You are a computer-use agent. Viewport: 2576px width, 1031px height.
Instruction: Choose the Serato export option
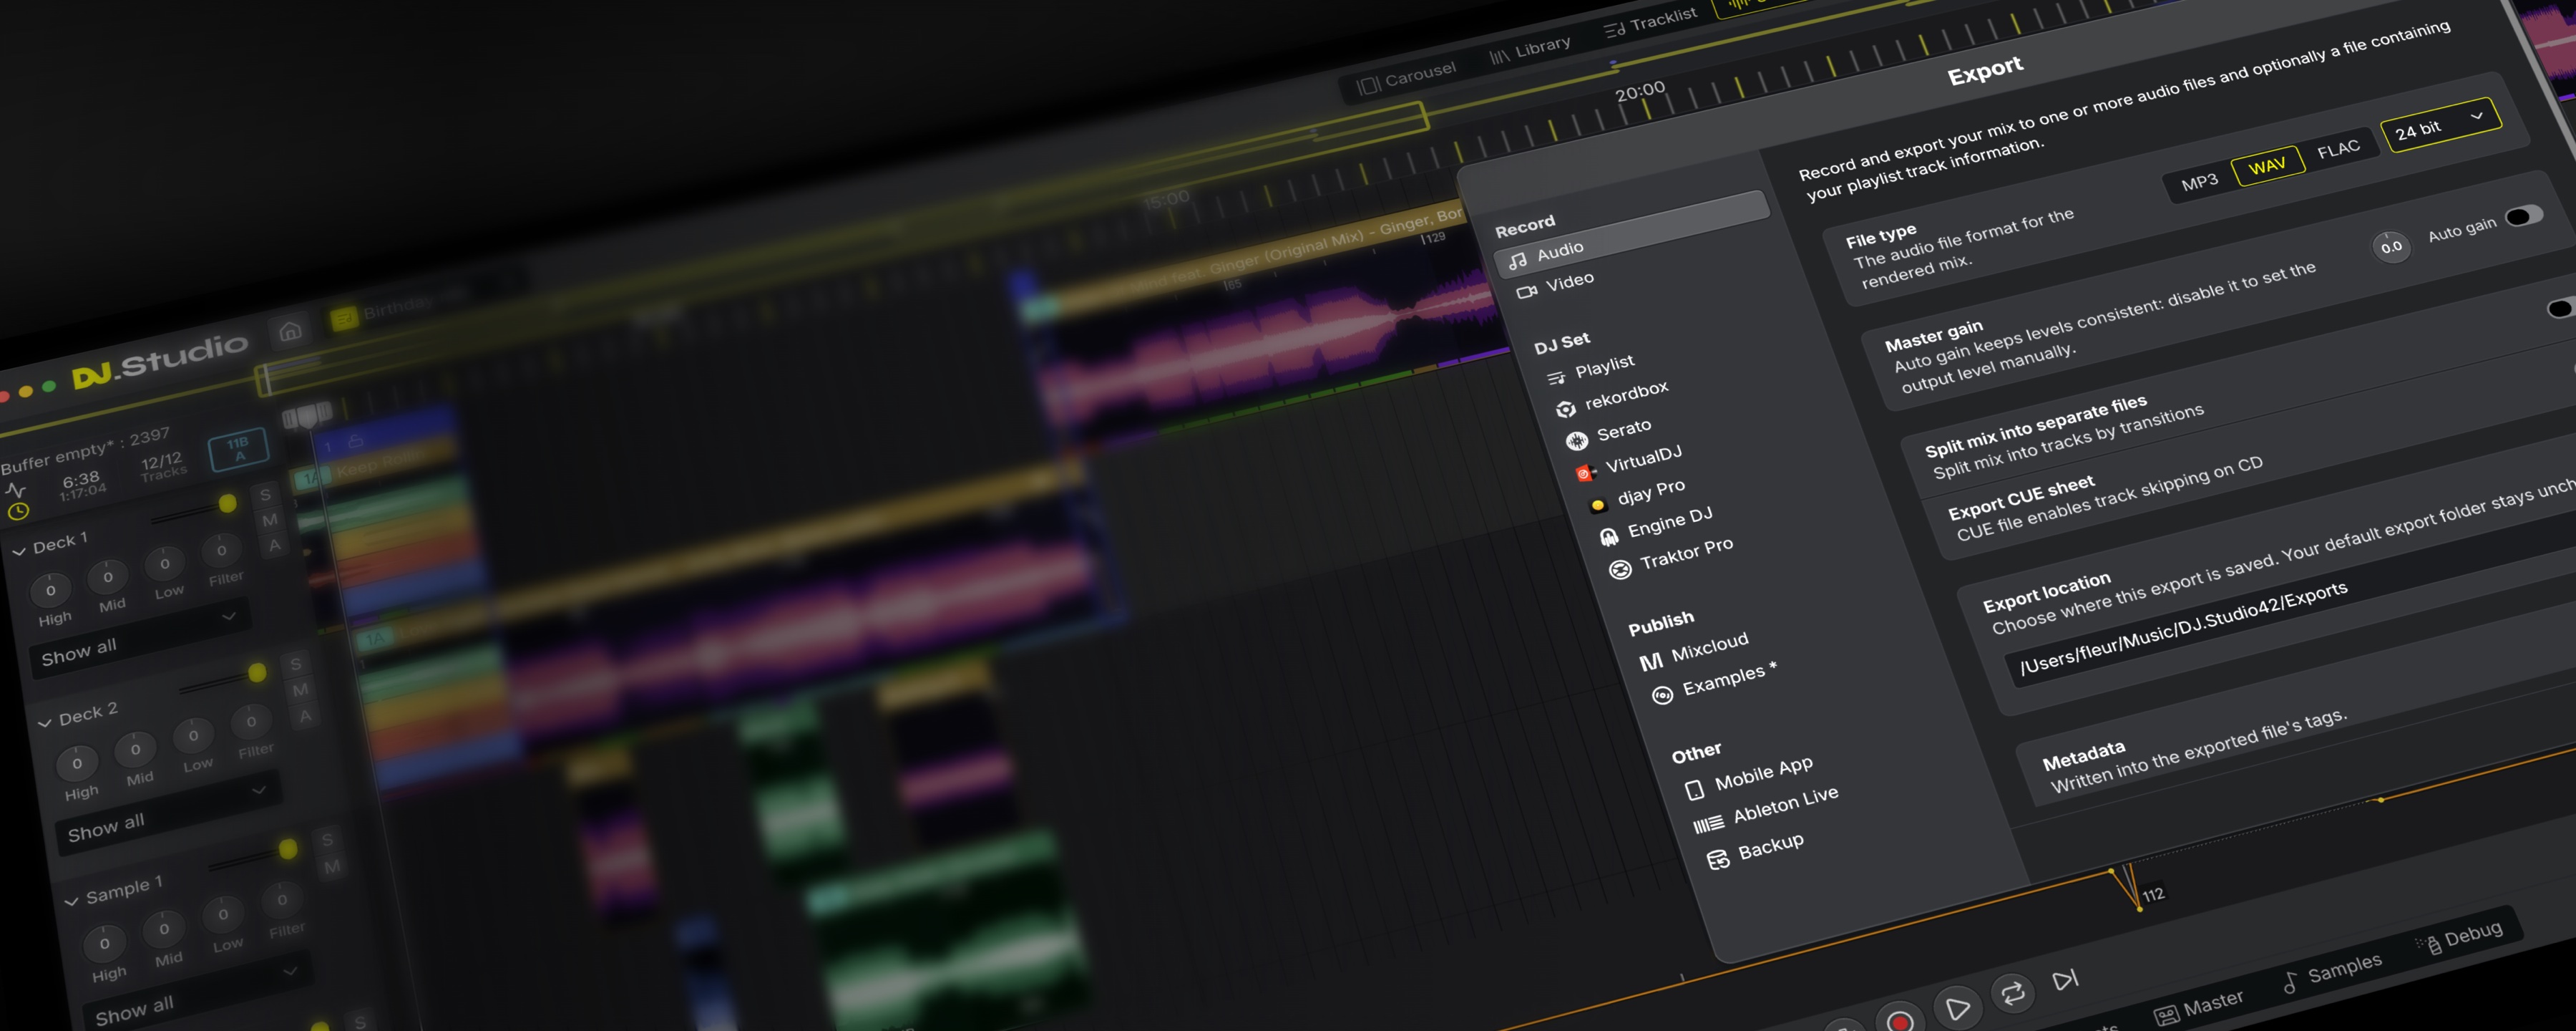coord(1608,435)
